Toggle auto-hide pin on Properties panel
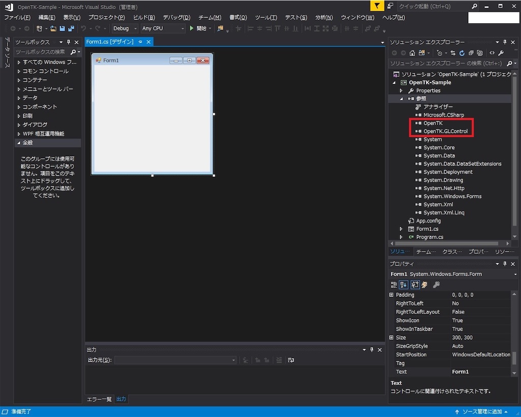 (505, 263)
